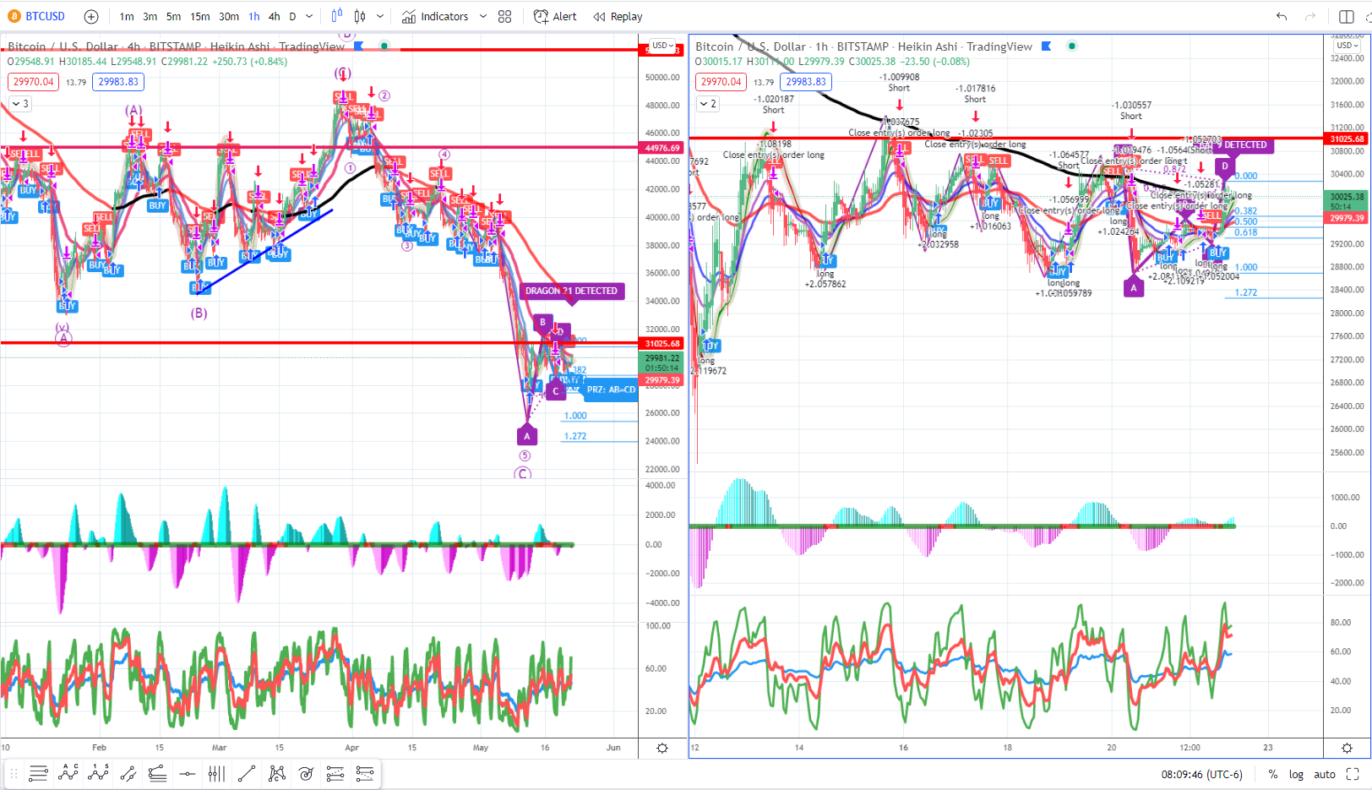Click the flag icon on left 4h chart title
This screenshot has width=1372, height=790.
tap(359, 46)
